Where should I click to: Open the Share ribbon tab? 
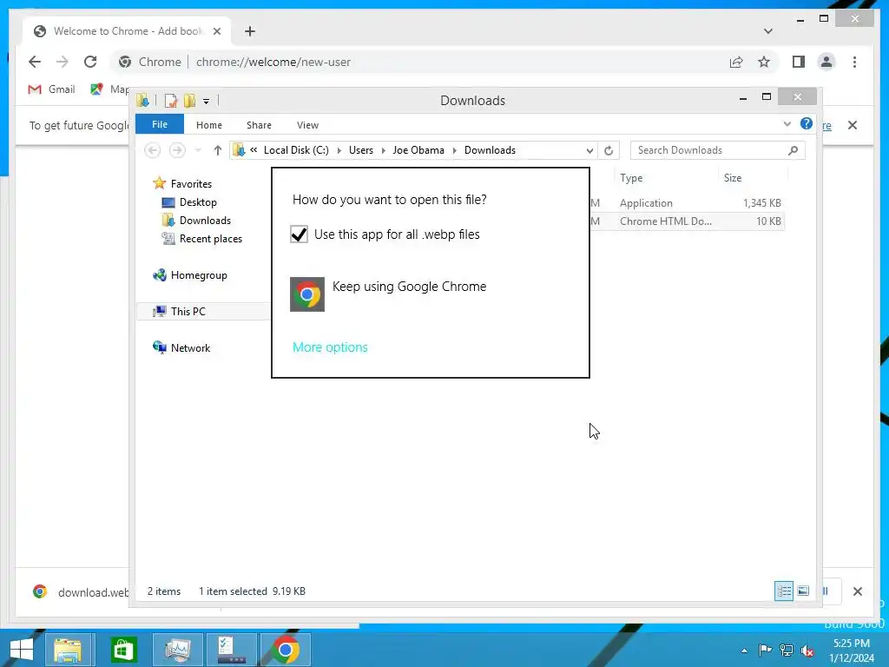[x=259, y=125]
